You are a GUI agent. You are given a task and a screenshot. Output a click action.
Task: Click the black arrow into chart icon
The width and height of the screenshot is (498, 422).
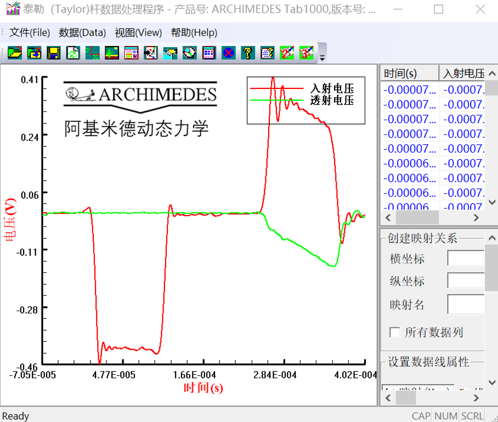tap(150, 53)
